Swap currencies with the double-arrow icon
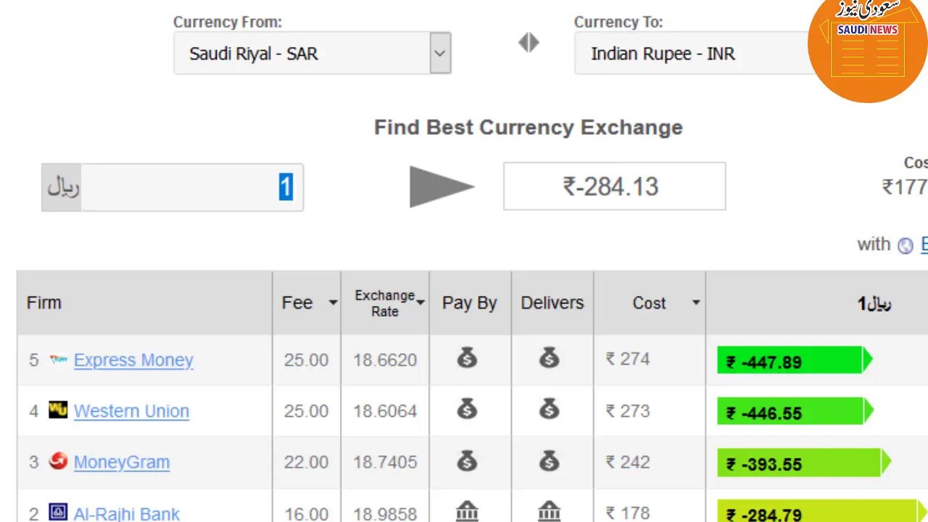The height and width of the screenshot is (522, 928). pyautogui.click(x=529, y=43)
